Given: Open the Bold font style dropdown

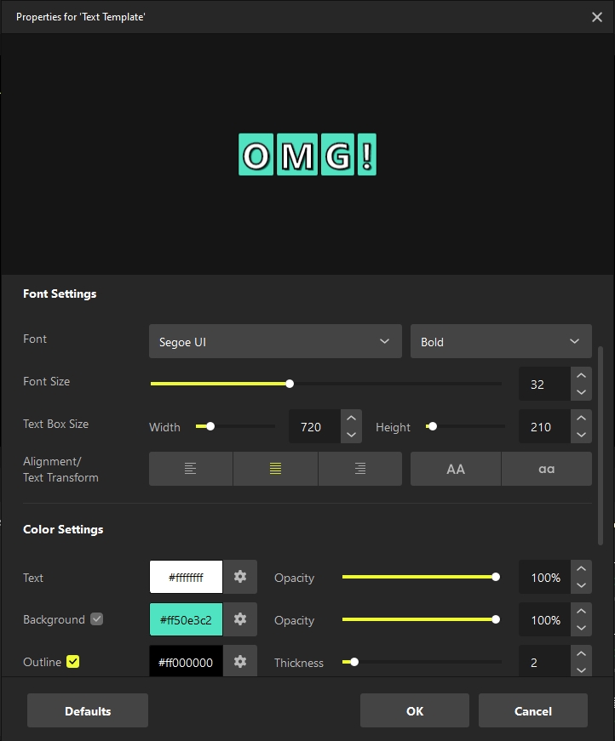Looking at the screenshot, I should tap(501, 341).
